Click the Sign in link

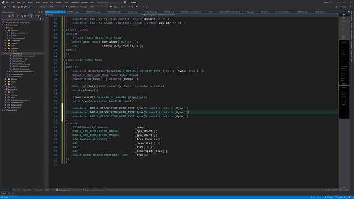point(326,2)
